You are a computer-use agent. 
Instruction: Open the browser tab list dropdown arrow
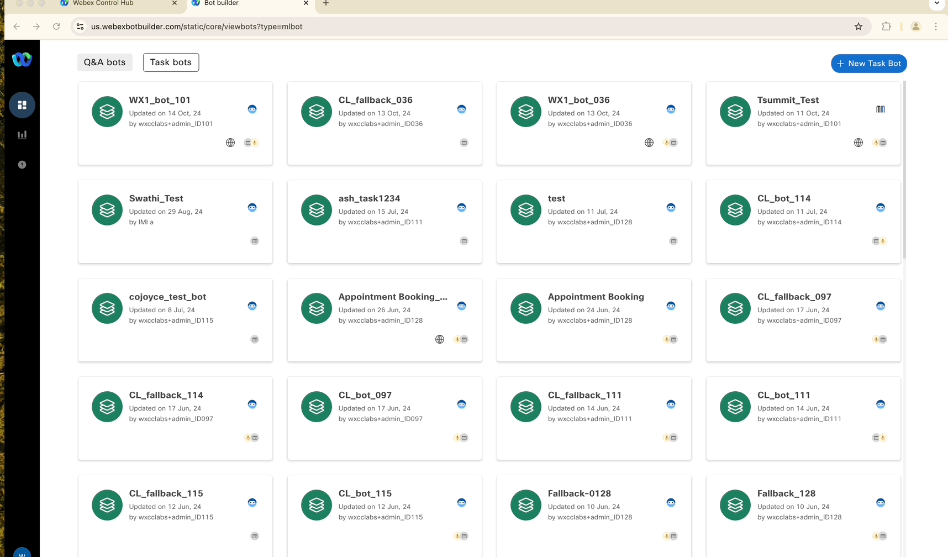tap(937, 3)
